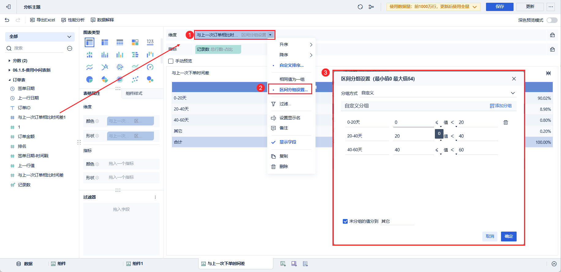Click the 保存 button
Screen dimensions: 561x272
(500, 7)
